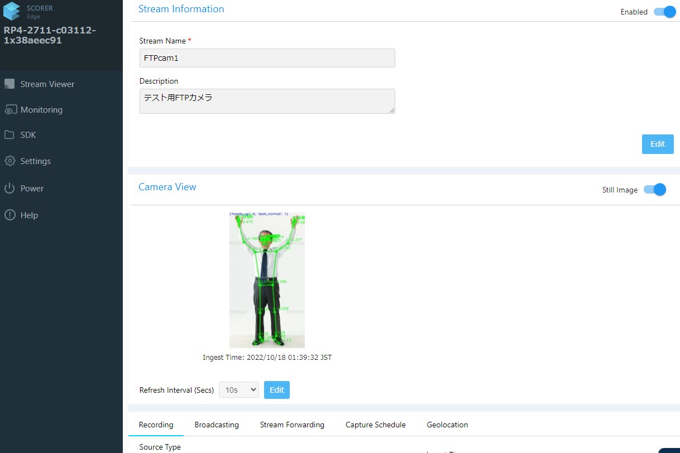Click the Stream Viewer sidebar icon

point(9,84)
